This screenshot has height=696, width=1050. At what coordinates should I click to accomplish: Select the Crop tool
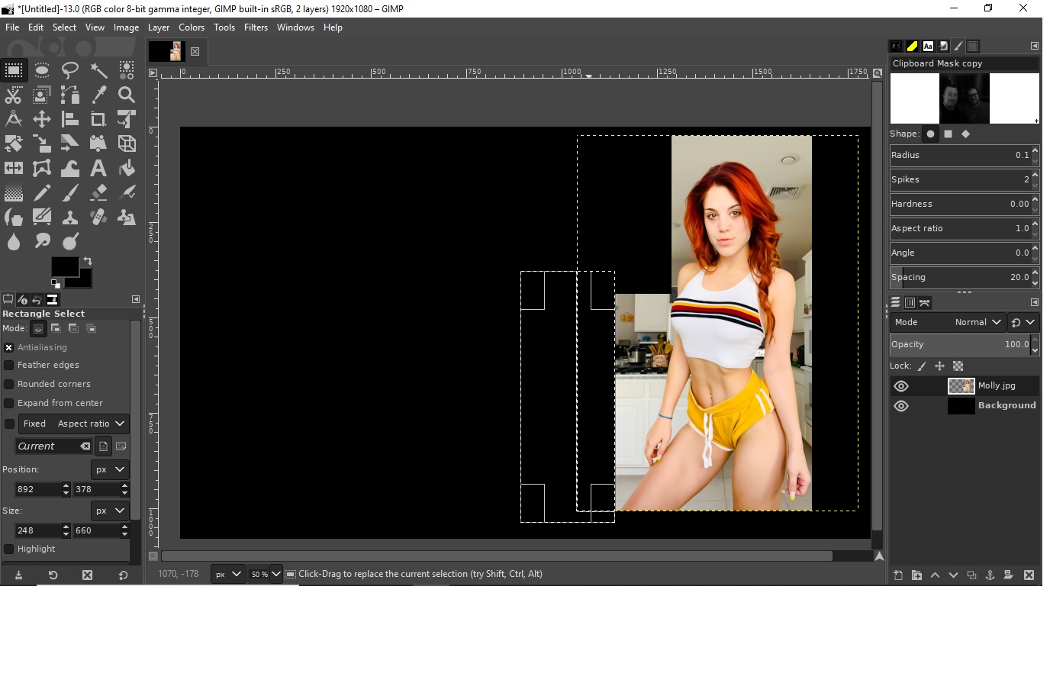[x=98, y=119]
